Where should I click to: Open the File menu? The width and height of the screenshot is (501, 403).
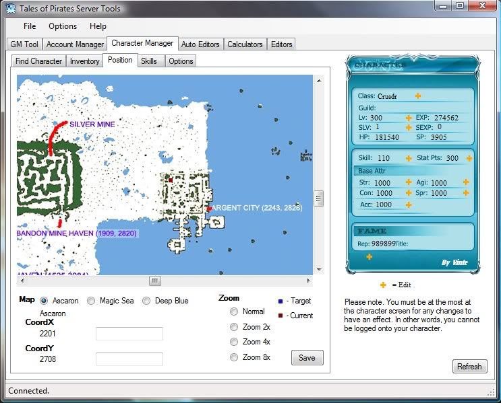(30, 26)
